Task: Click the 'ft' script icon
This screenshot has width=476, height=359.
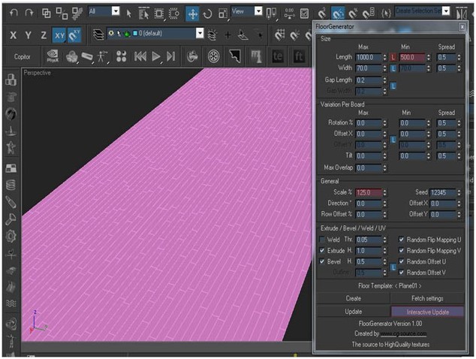Action: 299,56
